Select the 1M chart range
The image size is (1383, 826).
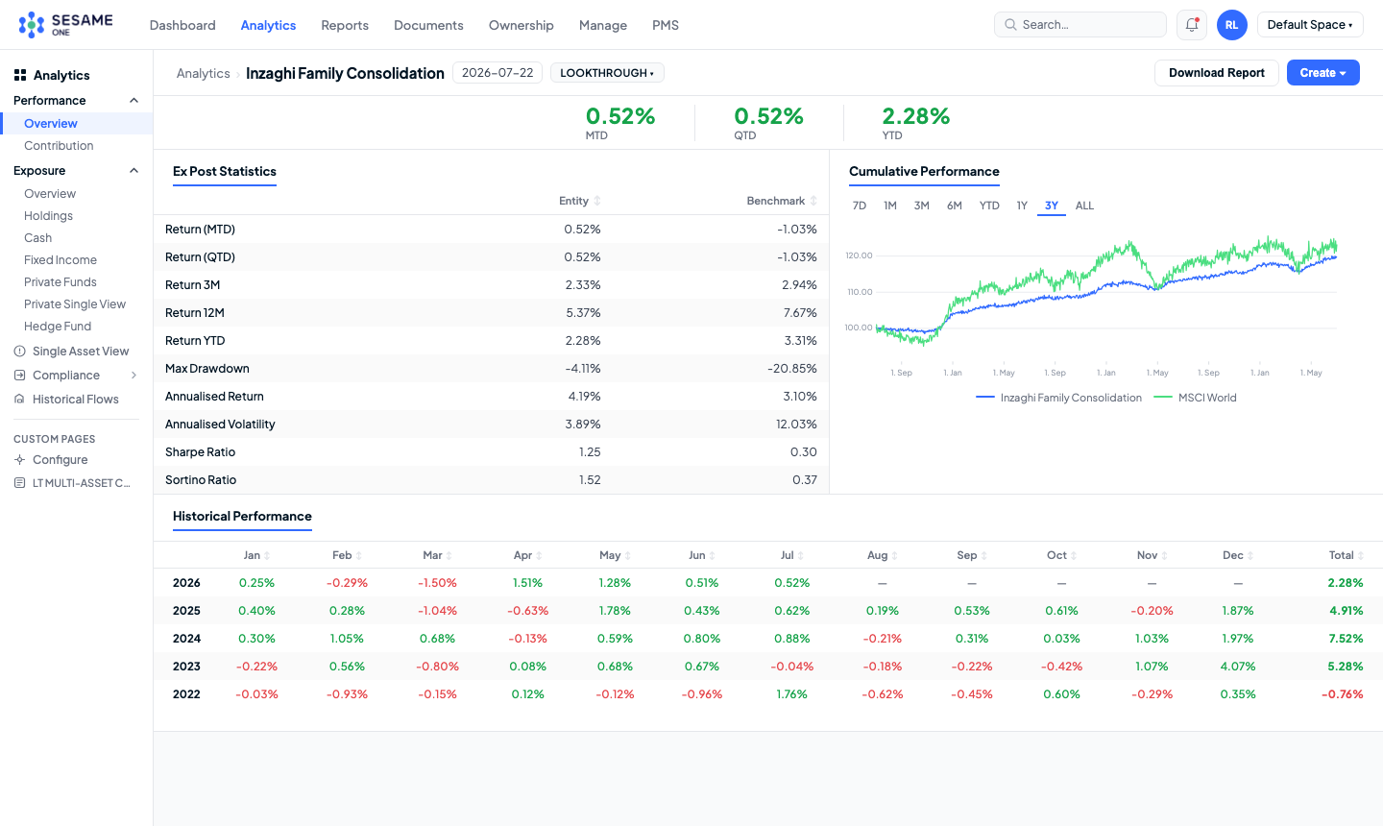(x=890, y=206)
